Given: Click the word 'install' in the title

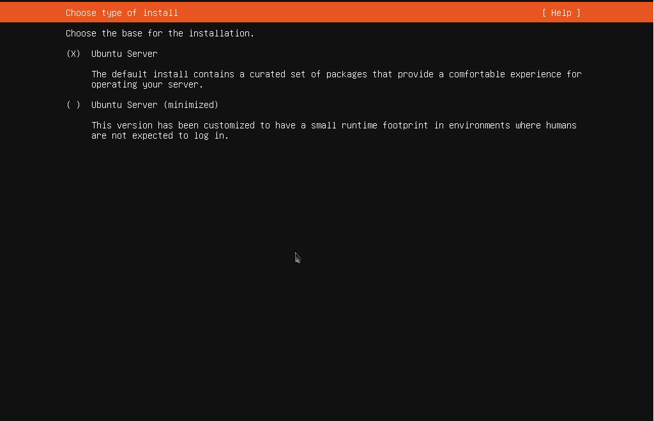Looking at the screenshot, I should pyautogui.click(x=162, y=12).
